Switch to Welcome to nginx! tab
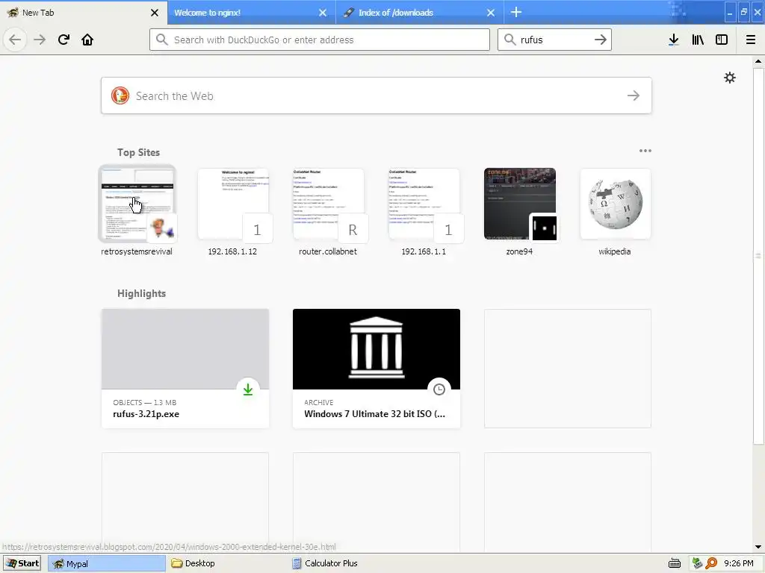Screen dimensions: 765x573 [252, 13]
